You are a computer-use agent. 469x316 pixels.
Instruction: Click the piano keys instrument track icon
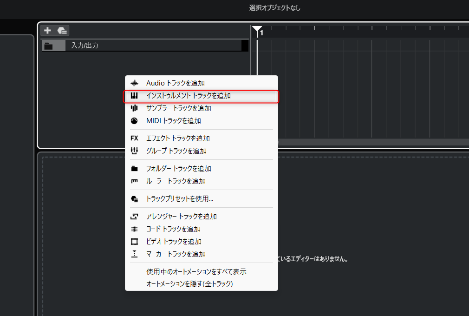pos(134,96)
